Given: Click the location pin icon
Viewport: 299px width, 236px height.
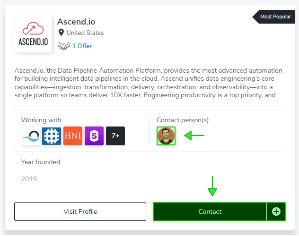Looking at the screenshot, I should pos(61,33).
